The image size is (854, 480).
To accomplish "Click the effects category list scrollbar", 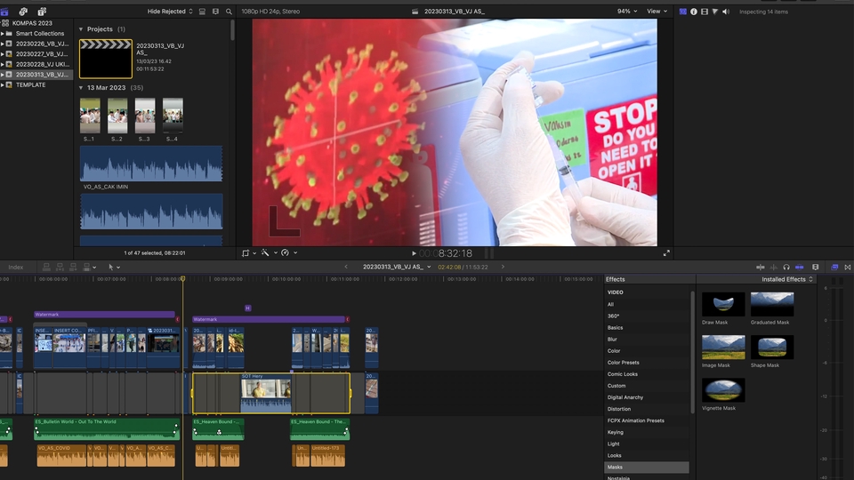I will pos(692,353).
